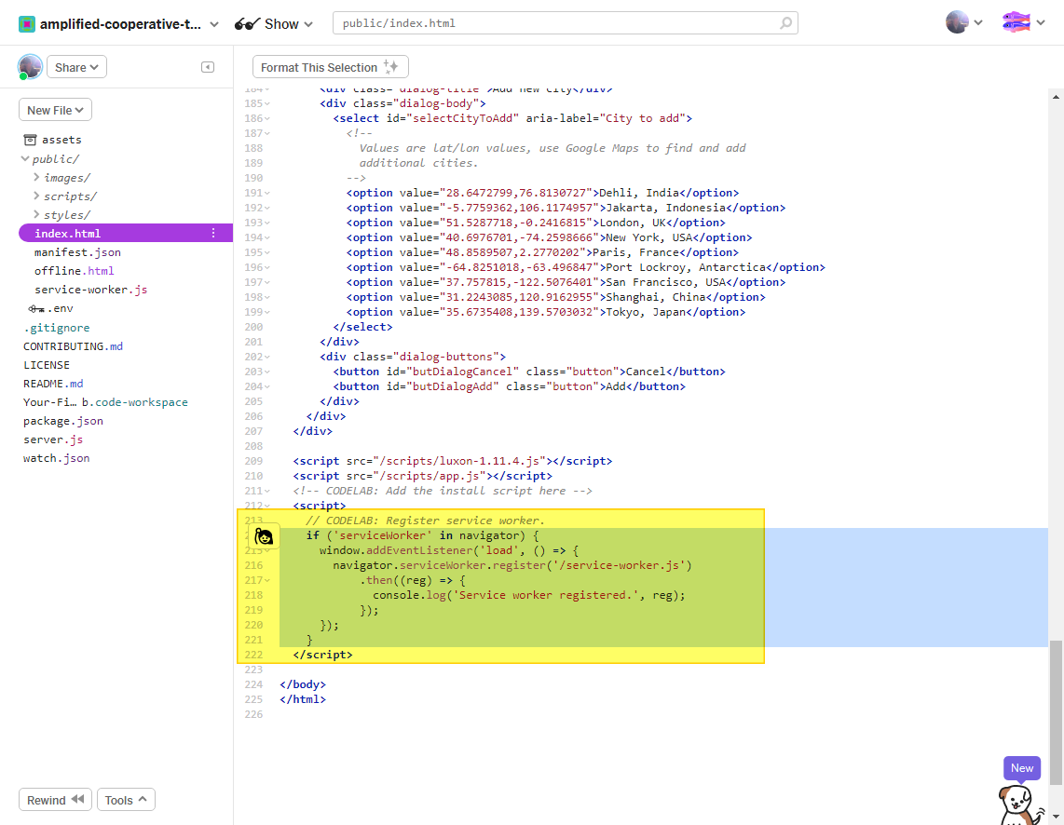Viewport: 1064px width, 825px height.
Task: Open the New File menu
Action: pos(55,110)
